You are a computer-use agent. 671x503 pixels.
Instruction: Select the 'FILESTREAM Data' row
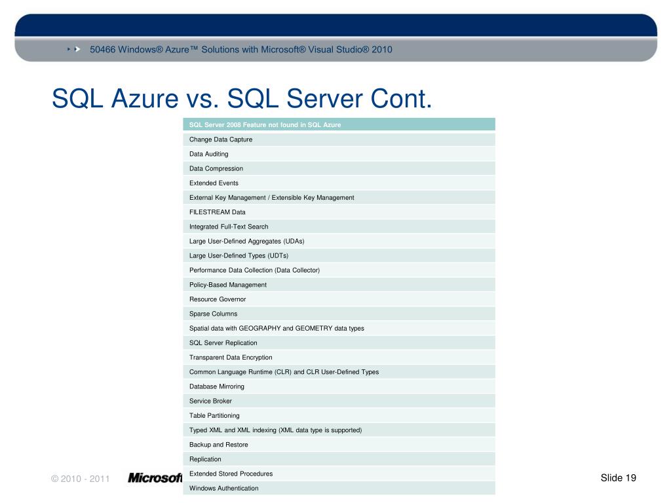339,212
